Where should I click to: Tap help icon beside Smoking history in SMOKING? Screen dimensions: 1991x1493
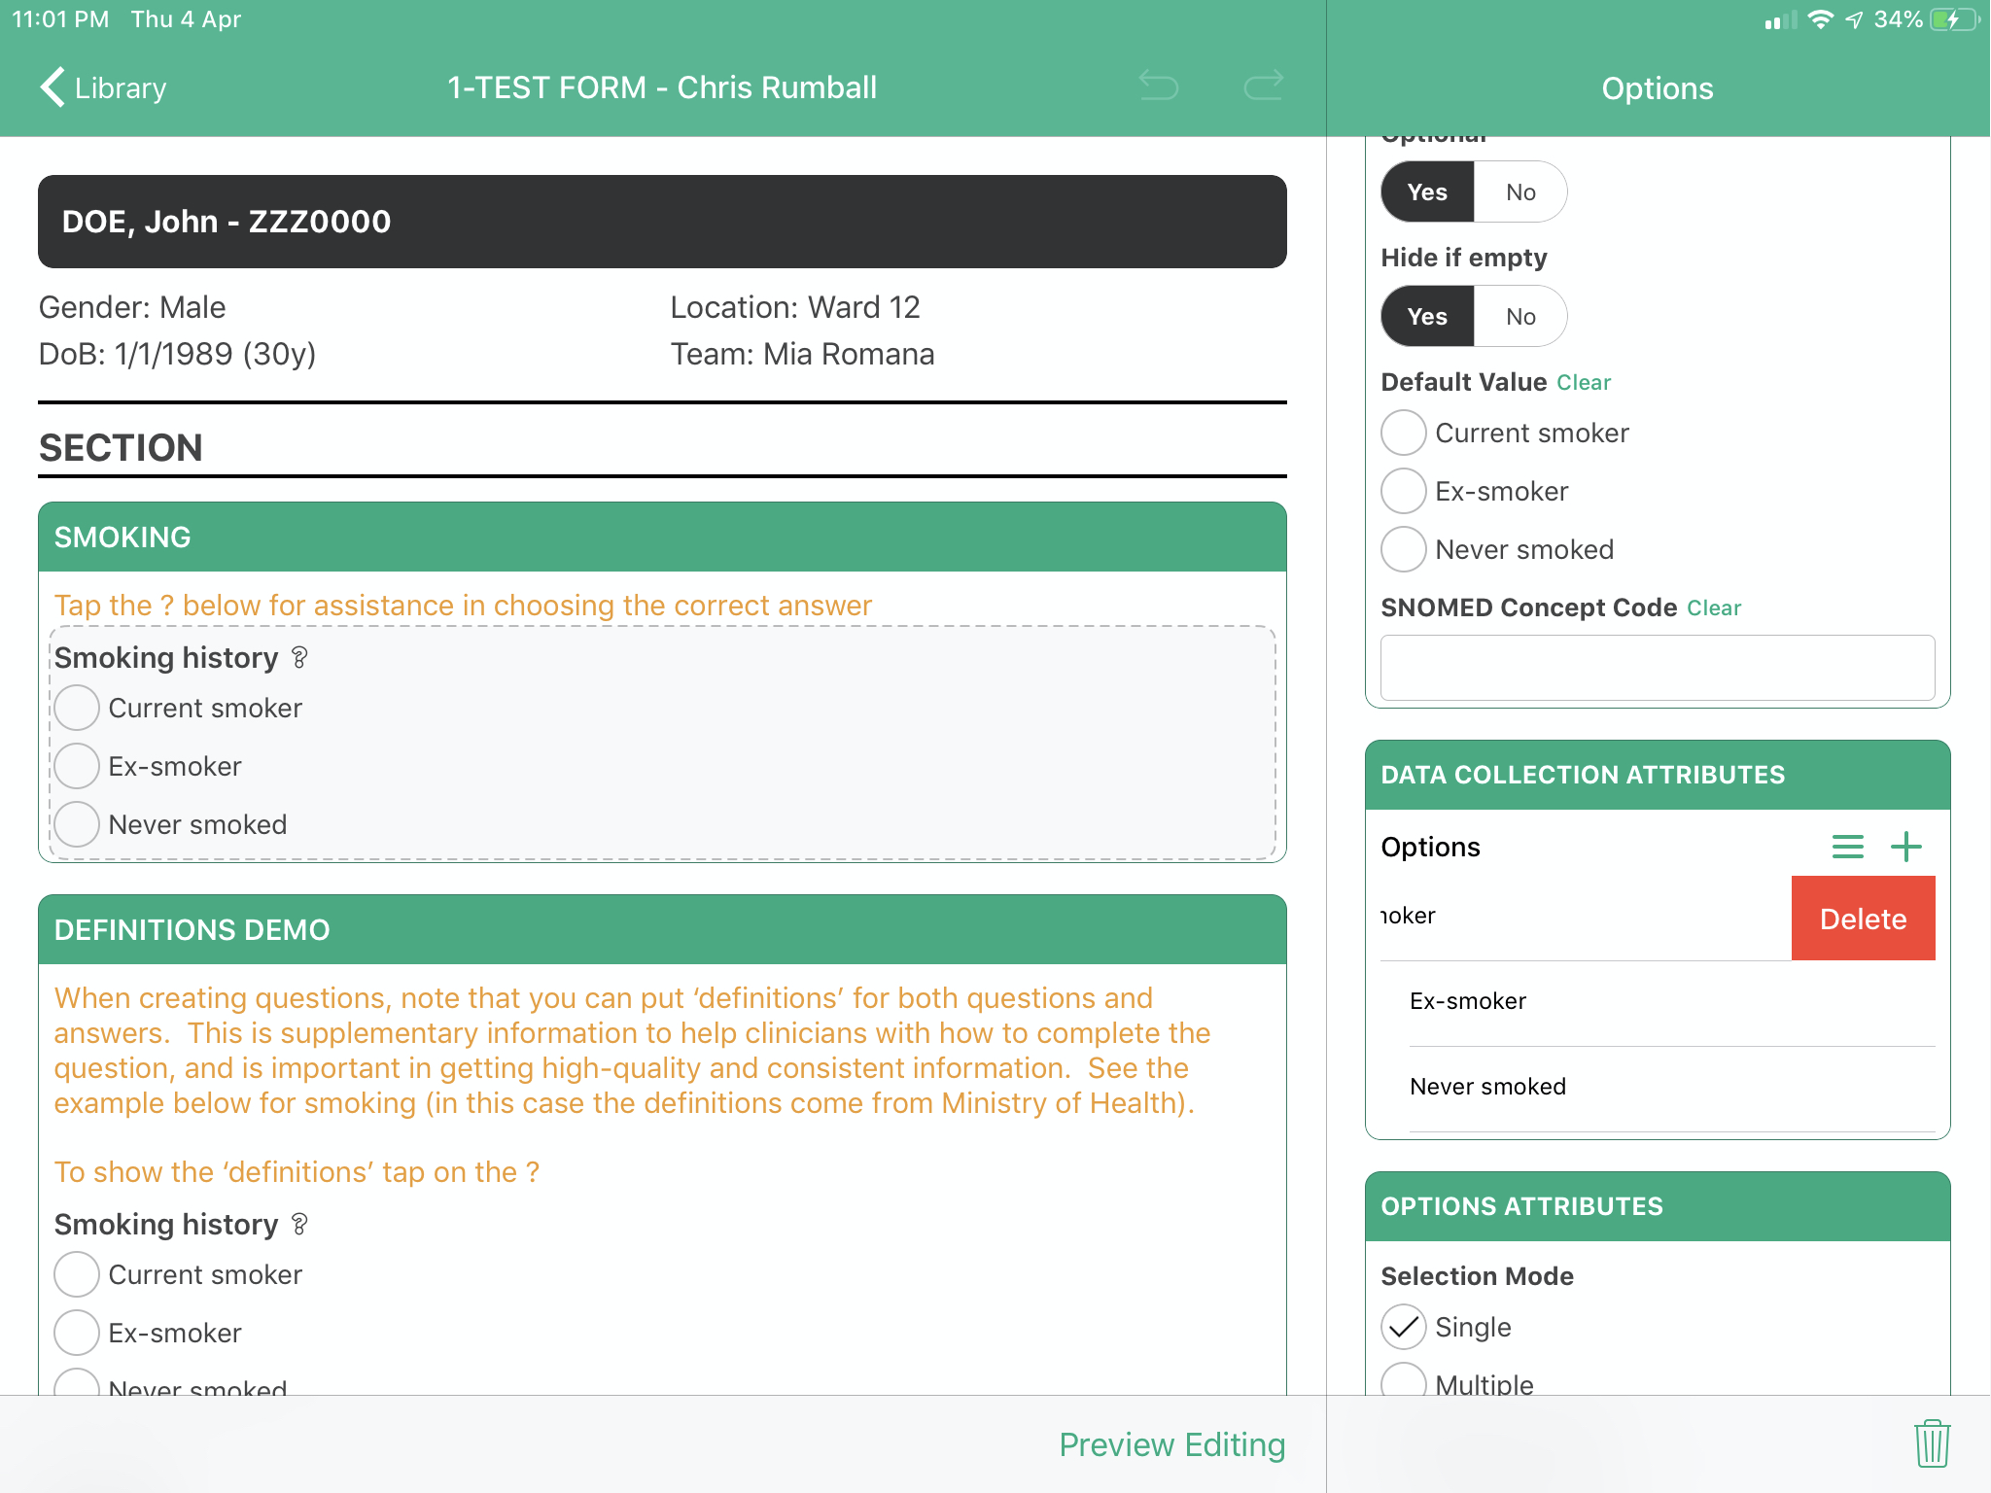point(299,658)
